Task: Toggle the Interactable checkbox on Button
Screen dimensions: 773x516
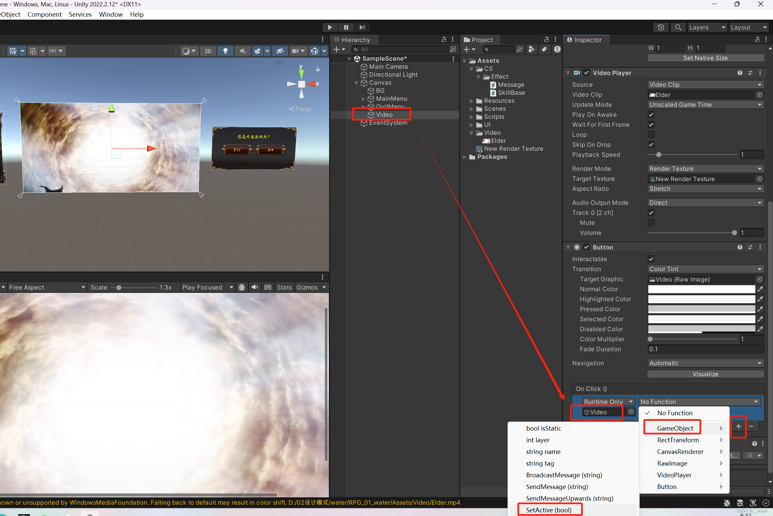Action: coord(651,259)
